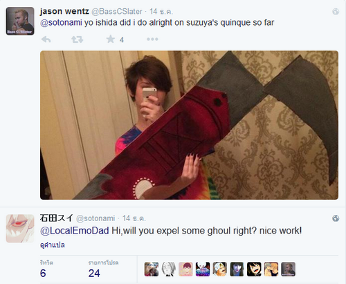The height and width of the screenshot is (284, 346).
Task: Open the @sotonami mention link
Action: (61, 23)
